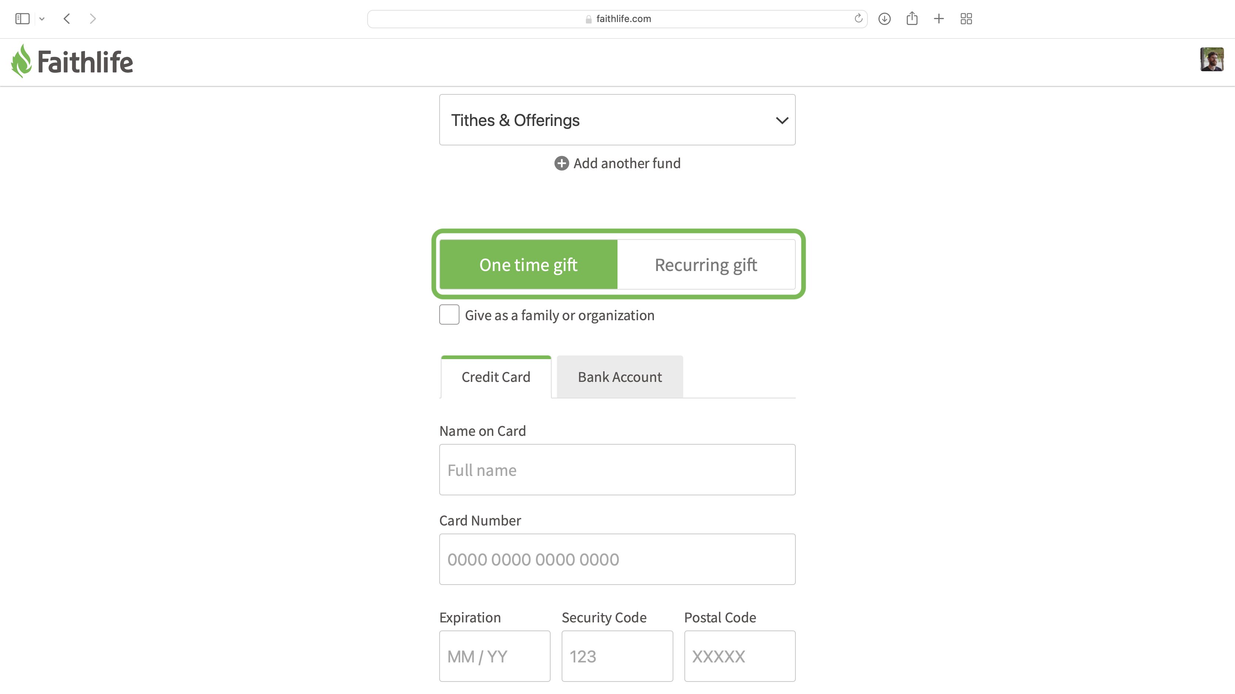This screenshot has height=694, width=1235.
Task: Reload the page with the refresh icon
Action: (x=858, y=19)
